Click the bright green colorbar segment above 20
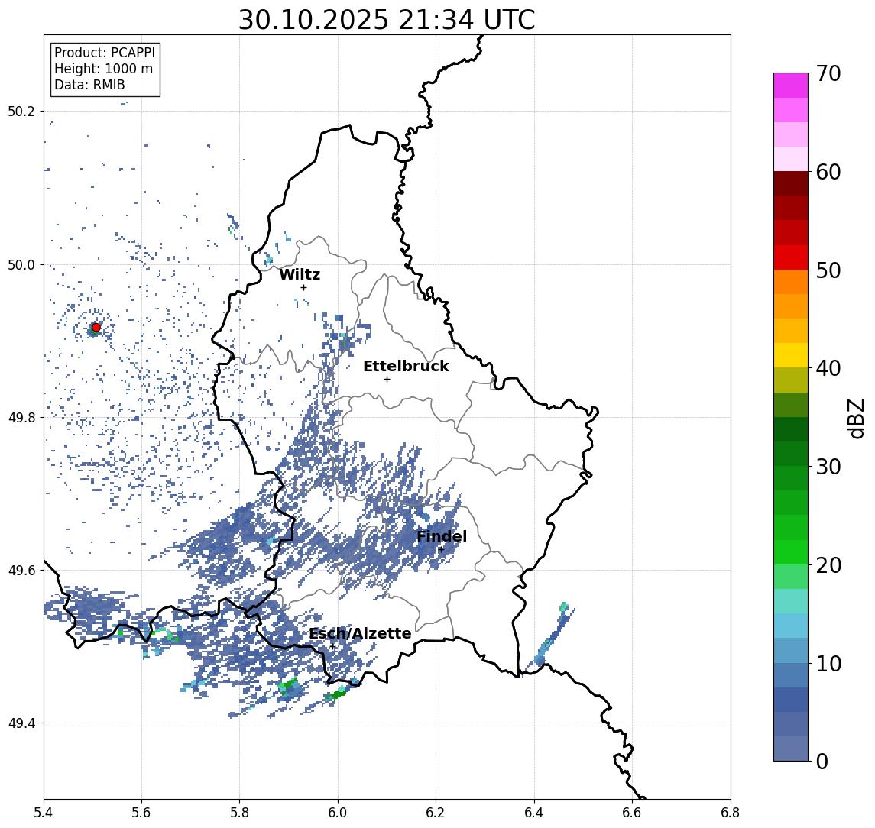 [x=790, y=551]
